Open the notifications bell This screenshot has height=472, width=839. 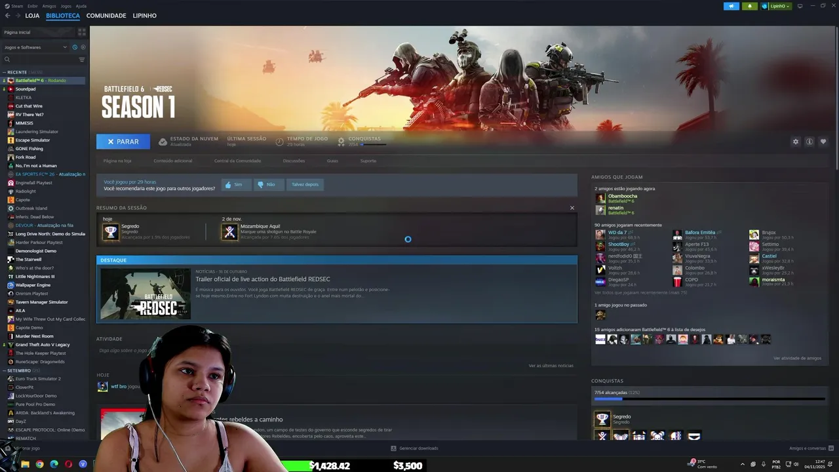click(x=750, y=6)
